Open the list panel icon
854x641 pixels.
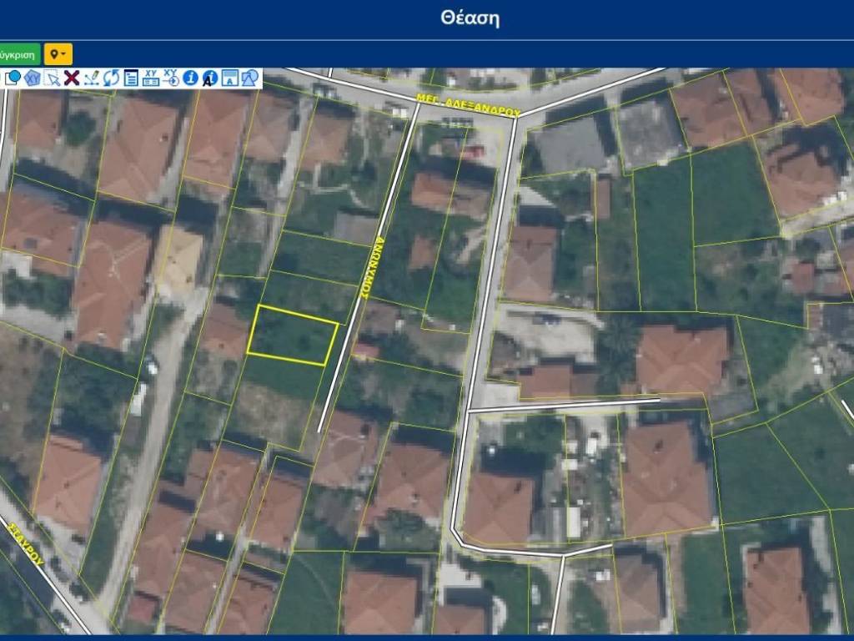click(131, 78)
